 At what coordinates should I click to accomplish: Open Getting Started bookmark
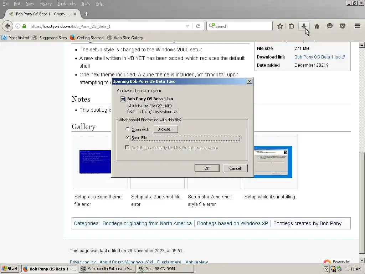click(87, 38)
